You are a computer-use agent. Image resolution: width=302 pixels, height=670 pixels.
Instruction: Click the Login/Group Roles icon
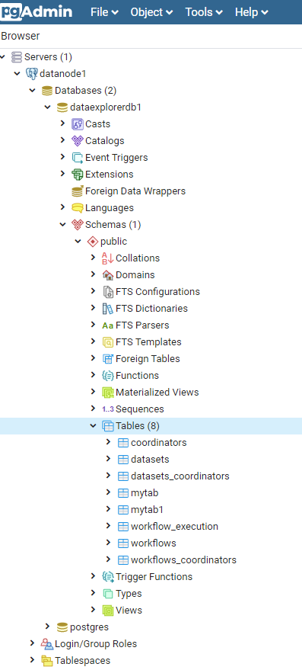click(x=47, y=644)
